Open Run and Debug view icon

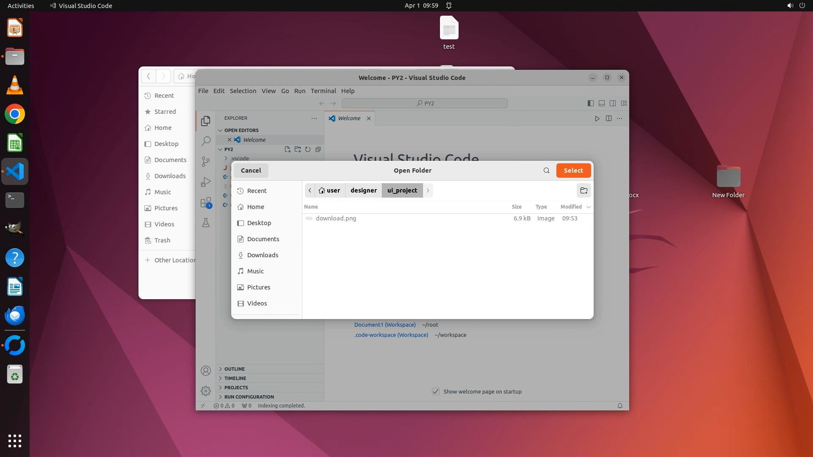(x=206, y=182)
